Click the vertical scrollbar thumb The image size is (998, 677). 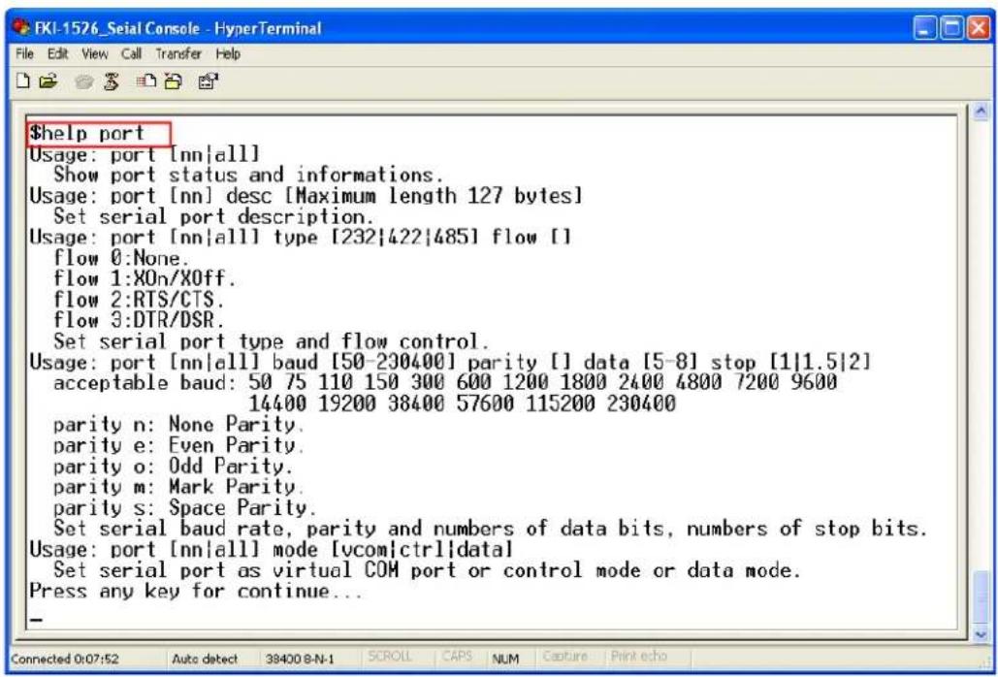(981, 597)
